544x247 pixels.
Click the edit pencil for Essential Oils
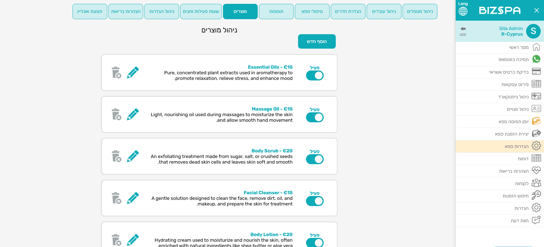pyautogui.click(x=133, y=73)
